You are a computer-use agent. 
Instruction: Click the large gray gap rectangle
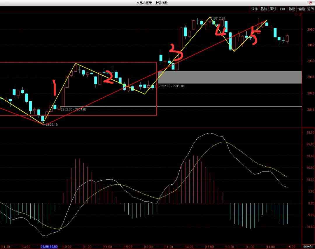(230, 77)
